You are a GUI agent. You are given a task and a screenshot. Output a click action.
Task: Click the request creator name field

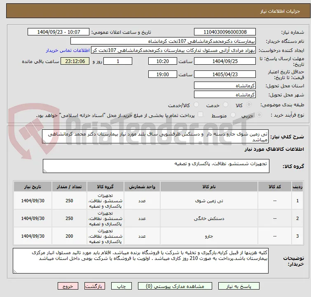(173, 50)
